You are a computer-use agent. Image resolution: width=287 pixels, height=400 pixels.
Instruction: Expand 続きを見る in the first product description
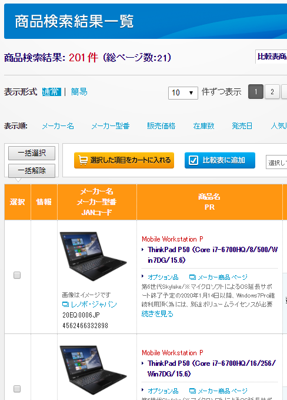coord(158,314)
